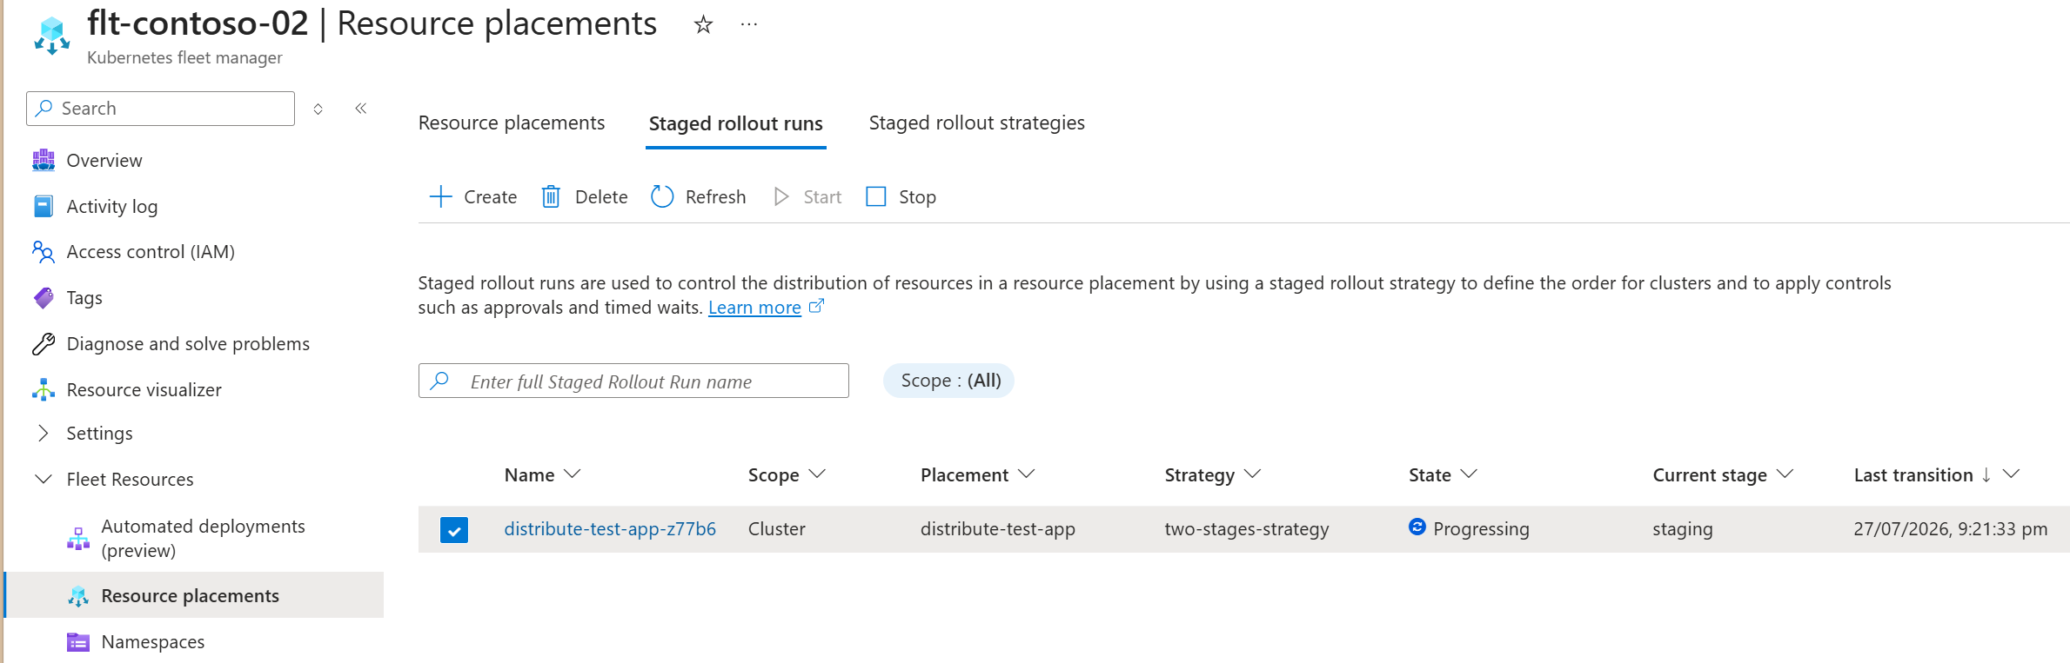2070x663 pixels.
Task: Collapse the sidebar with double chevron icon
Action: point(360,109)
